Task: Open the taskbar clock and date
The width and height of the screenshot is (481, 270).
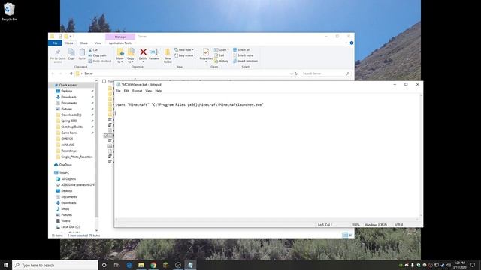Action: click(460, 265)
